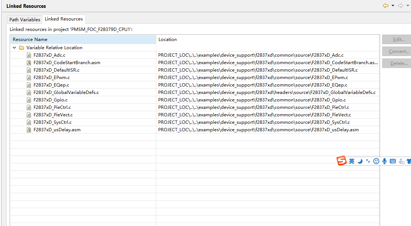Viewport: 411px width, 226px height.
Task: Toggle the punctuation mode icon
Action: pyautogui.click(x=368, y=161)
